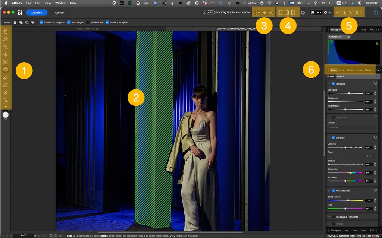Screen dimensions: 382x238
Task: Select the Zoom magnifier tool
Action: pyautogui.click(x=5, y=39)
